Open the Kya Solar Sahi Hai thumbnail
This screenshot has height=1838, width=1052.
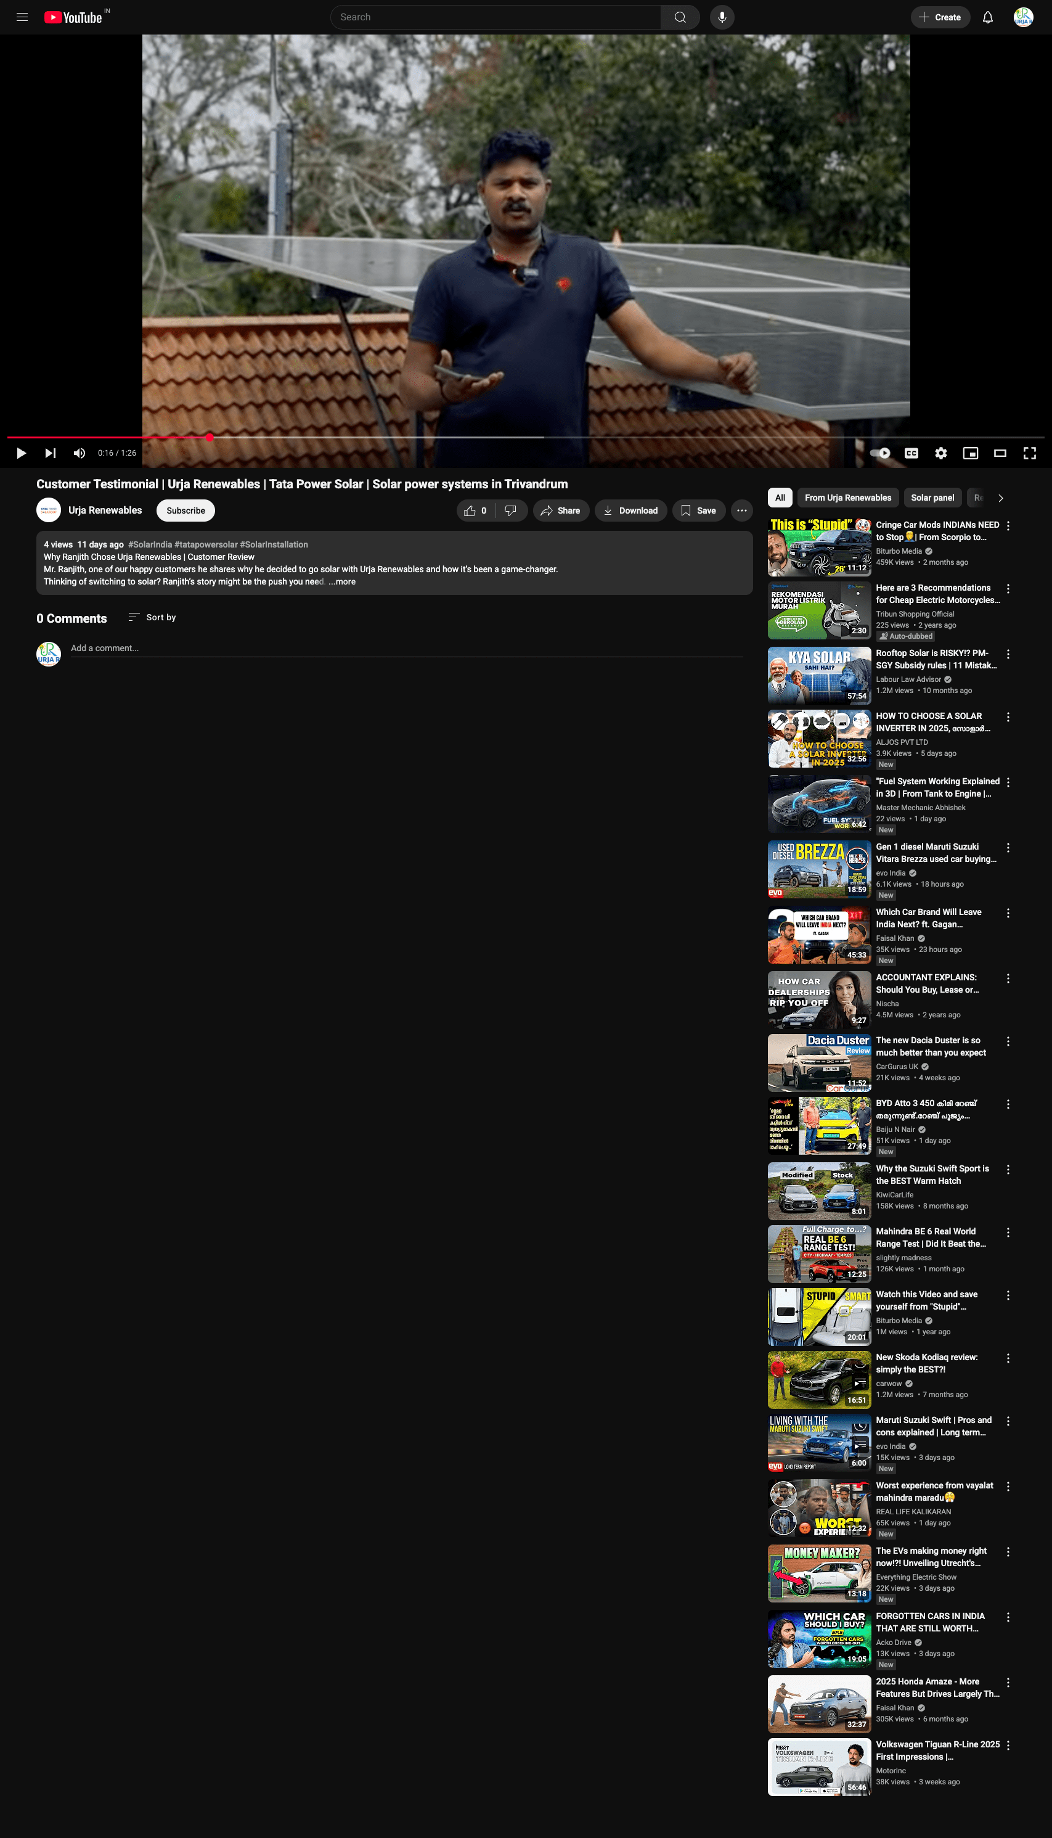(819, 676)
